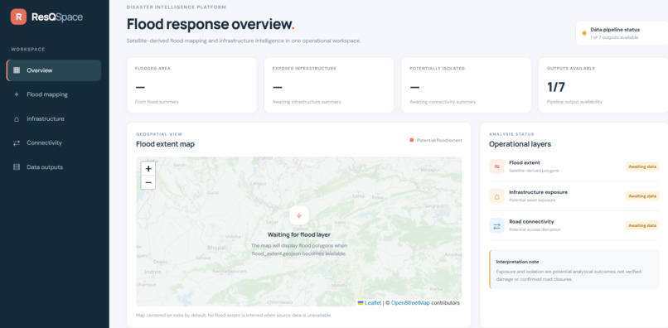Click the Data pipeline status indicator dot
The width and height of the screenshot is (668, 328).
[584, 33]
